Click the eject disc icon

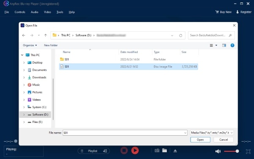coord(175,151)
